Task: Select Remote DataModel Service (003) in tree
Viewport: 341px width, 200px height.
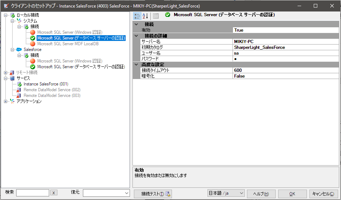Action: [52, 96]
